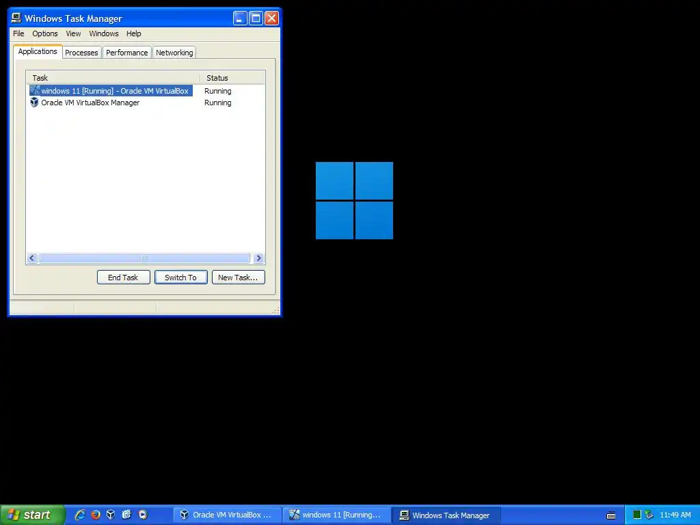Click the task list right scroll arrow
Viewport: 700px width, 525px height.
pyautogui.click(x=258, y=258)
